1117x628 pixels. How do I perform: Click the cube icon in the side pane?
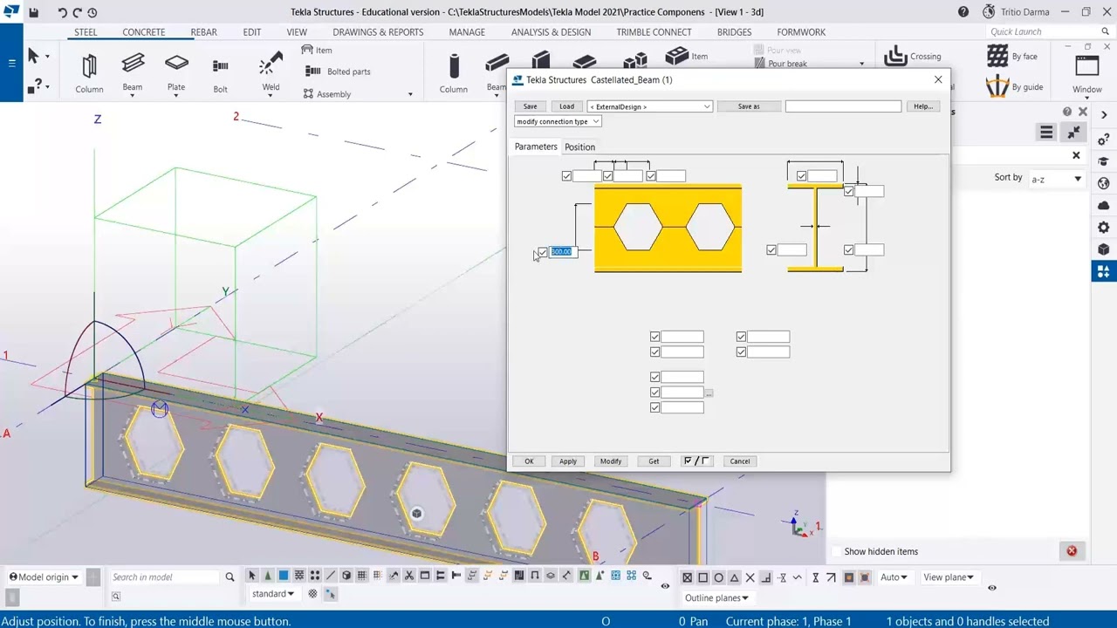click(1104, 249)
